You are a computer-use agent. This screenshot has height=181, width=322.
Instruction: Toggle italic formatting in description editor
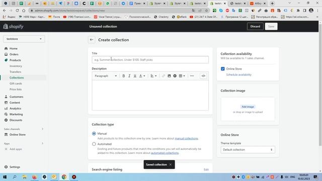[129, 76]
